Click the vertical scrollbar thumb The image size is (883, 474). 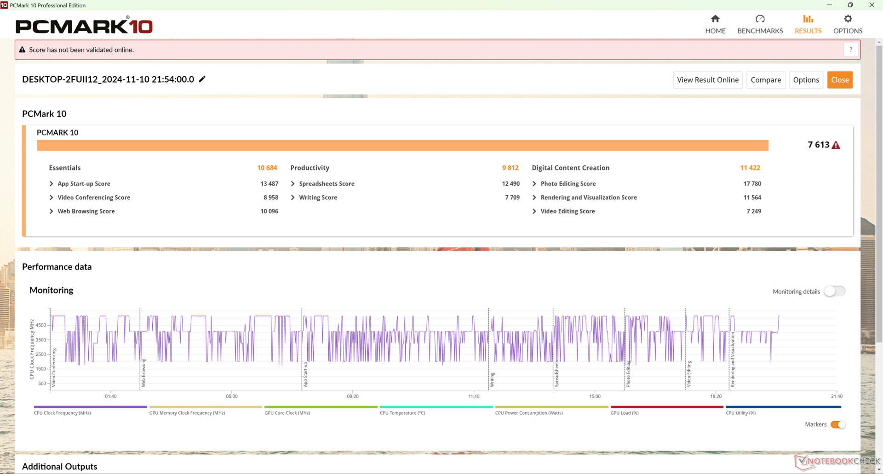pos(879,193)
